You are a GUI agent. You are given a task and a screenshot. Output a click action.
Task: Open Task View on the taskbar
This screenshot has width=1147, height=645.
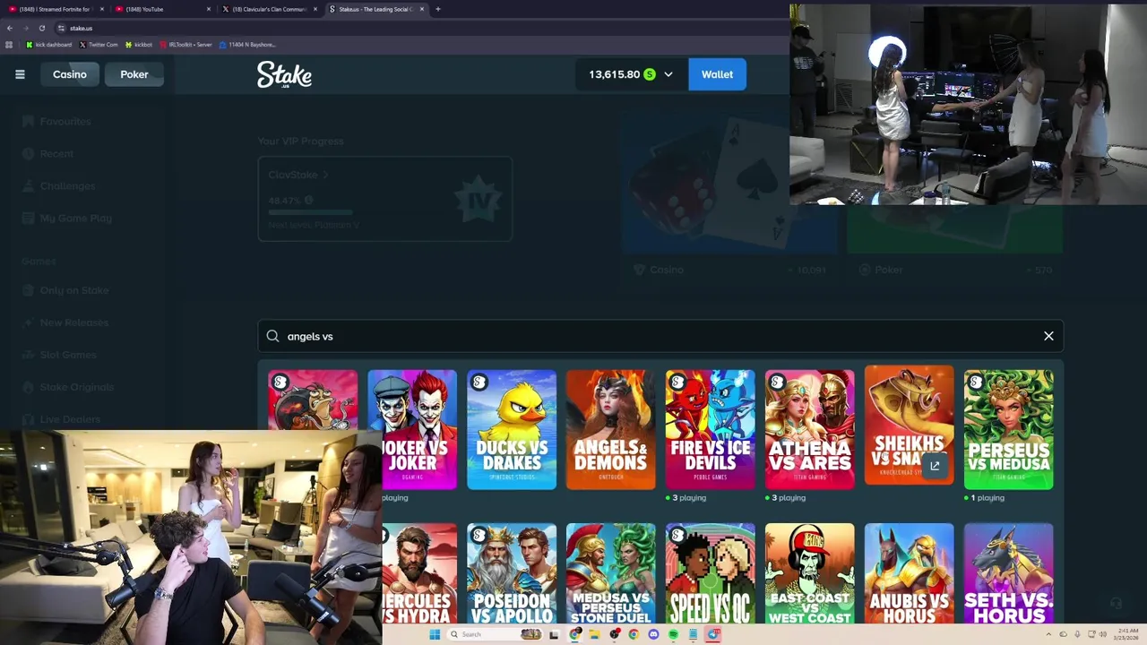tap(554, 634)
